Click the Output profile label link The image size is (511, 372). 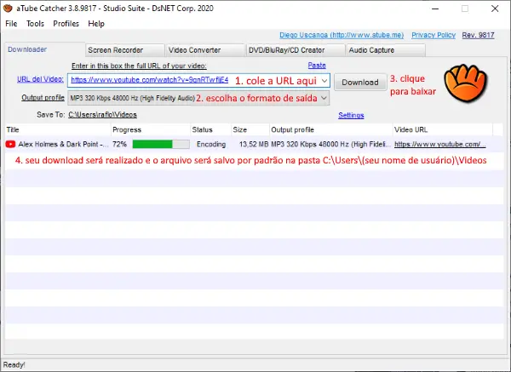[43, 97]
